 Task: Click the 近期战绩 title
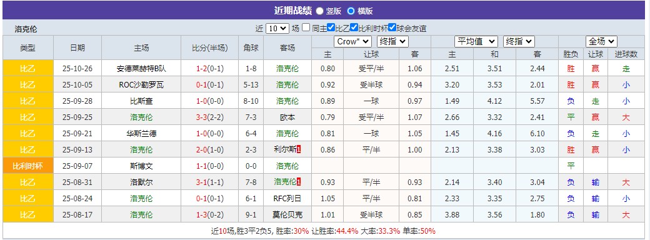pyautogui.click(x=293, y=11)
